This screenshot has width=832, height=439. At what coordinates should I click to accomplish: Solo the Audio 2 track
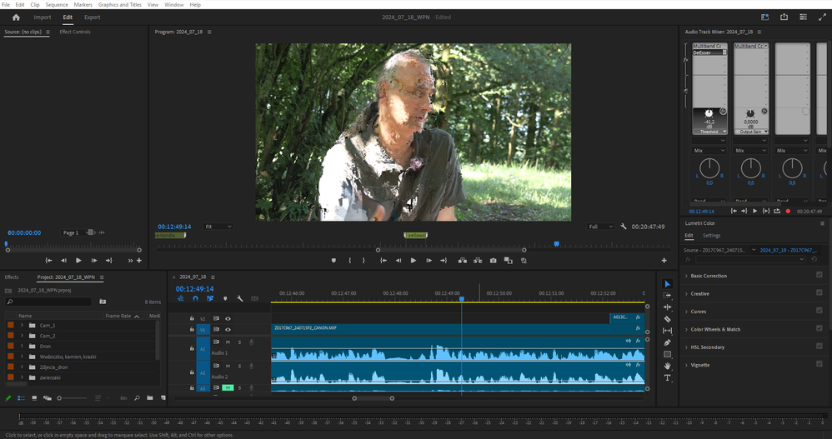[239, 366]
